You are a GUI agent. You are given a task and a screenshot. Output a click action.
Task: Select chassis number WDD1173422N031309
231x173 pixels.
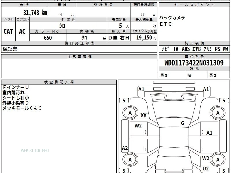tap(194, 63)
